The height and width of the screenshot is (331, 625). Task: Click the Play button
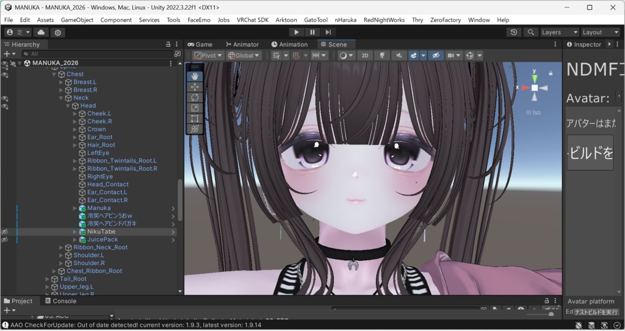click(296, 32)
